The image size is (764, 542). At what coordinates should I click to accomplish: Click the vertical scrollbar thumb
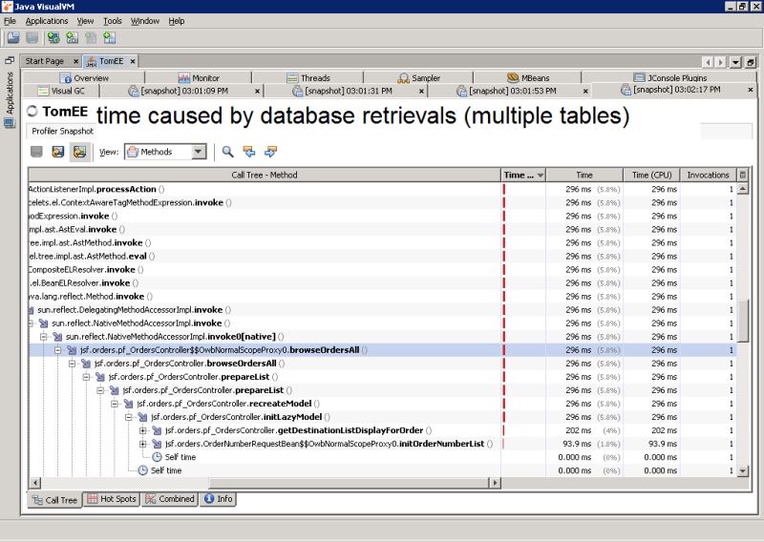pyautogui.click(x=743, y=322)
